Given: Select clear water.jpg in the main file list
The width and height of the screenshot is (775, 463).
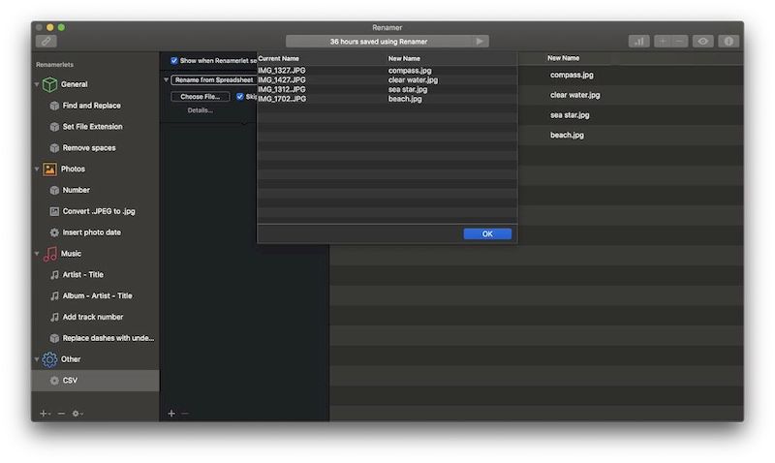Looking at the screenshot, I should click(574, 95).
